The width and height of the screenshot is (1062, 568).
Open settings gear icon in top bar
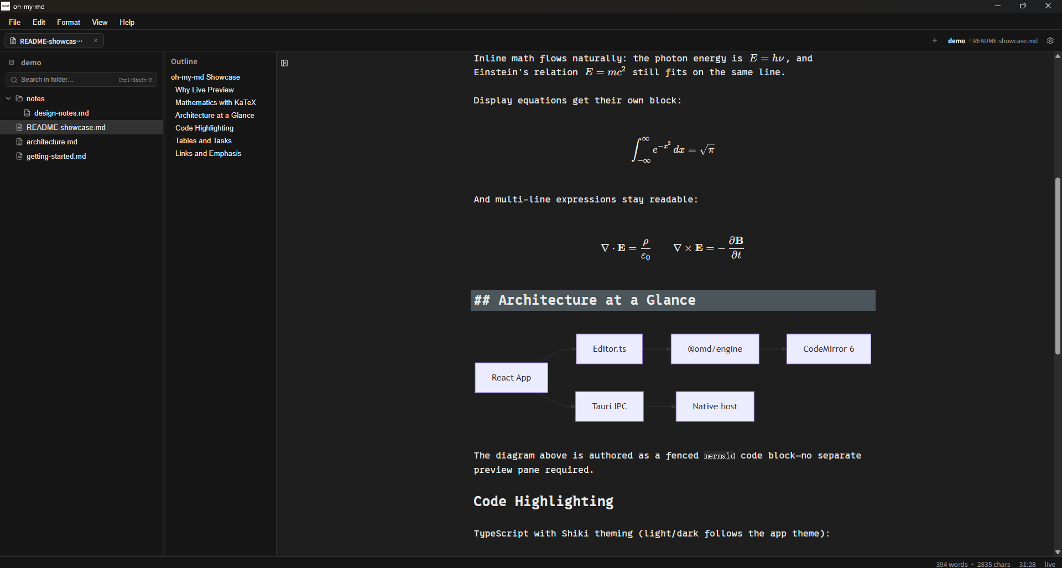pyautogui.click(x=1050, y=41)
